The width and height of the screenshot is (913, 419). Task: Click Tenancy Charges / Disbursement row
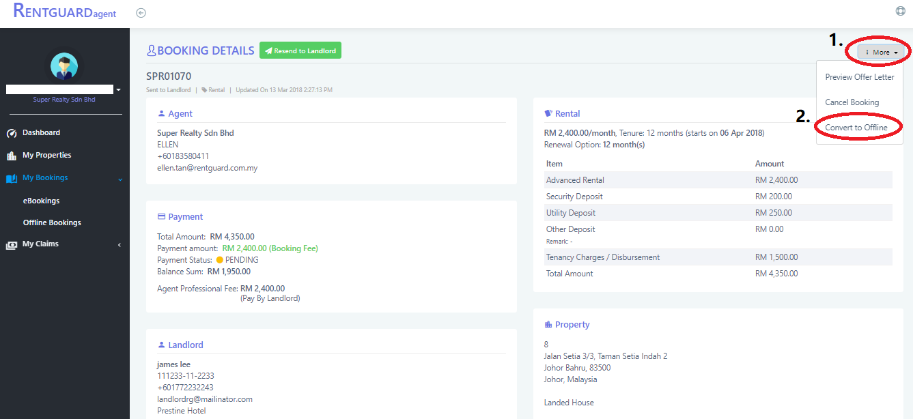718,257
